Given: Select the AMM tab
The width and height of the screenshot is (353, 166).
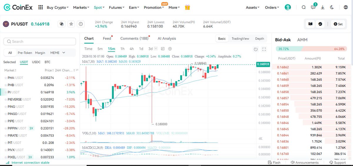Looking at the screenshot, I should point(302,40).
